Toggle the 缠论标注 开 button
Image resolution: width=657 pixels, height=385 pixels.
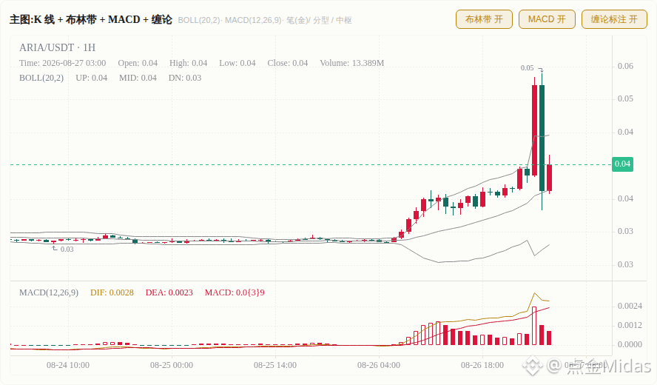click(614, 19)
